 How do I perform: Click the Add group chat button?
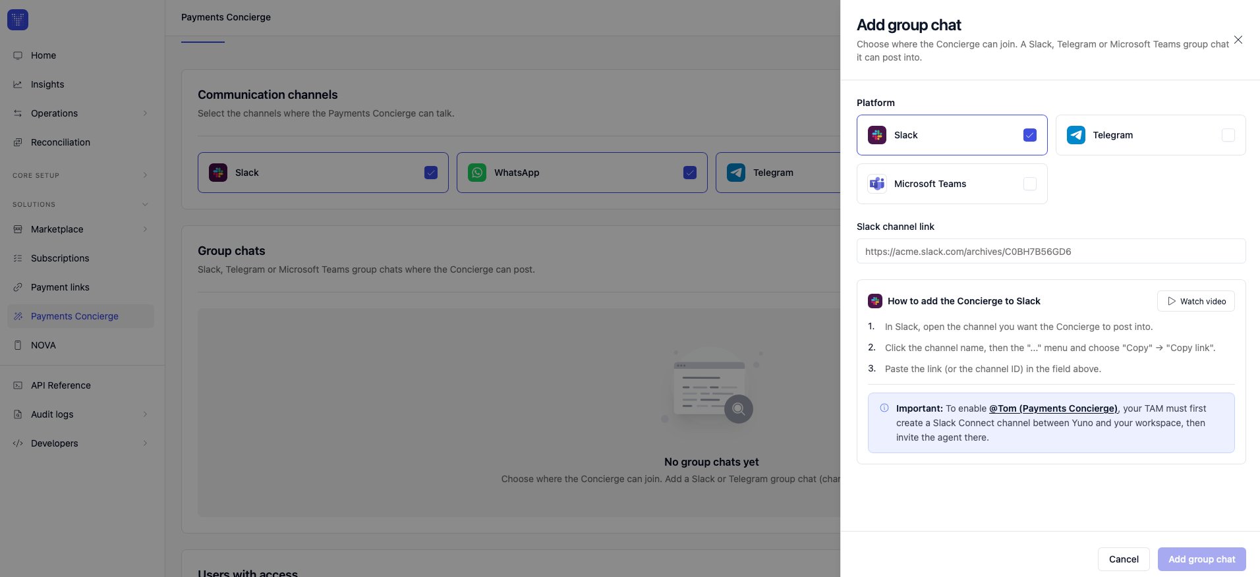tap(1202, 559)
